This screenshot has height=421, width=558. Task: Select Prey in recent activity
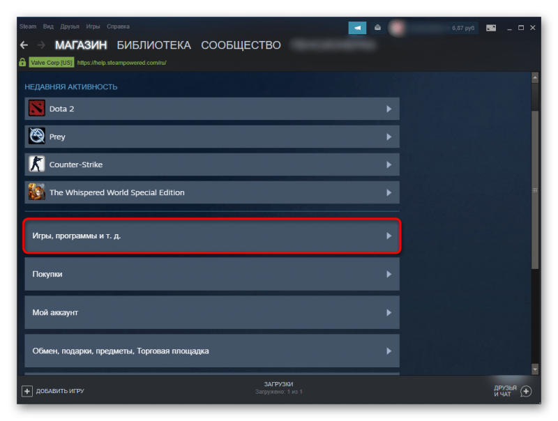212,137
